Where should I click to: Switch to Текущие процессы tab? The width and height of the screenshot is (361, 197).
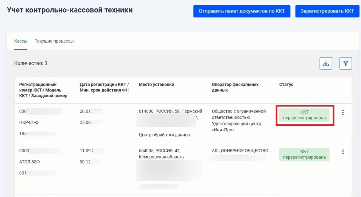pos(54,41)
